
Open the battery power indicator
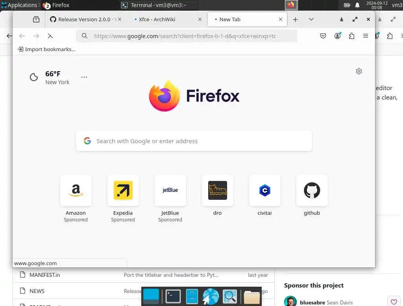347,5
